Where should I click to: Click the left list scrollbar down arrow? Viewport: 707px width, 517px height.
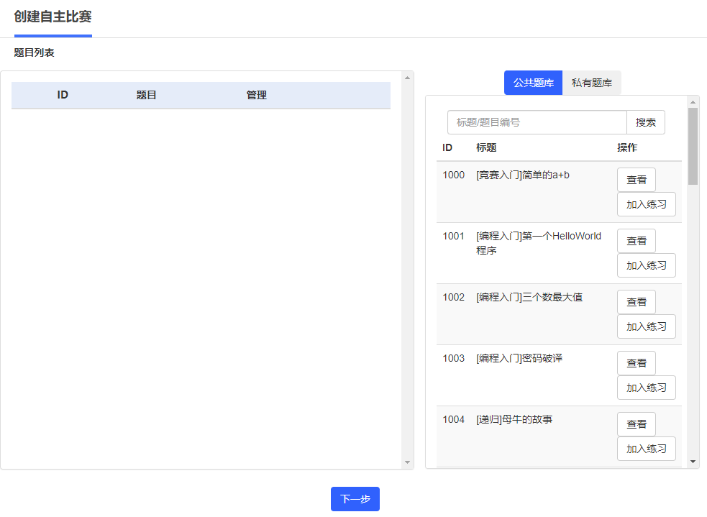(x=408, y=462)
